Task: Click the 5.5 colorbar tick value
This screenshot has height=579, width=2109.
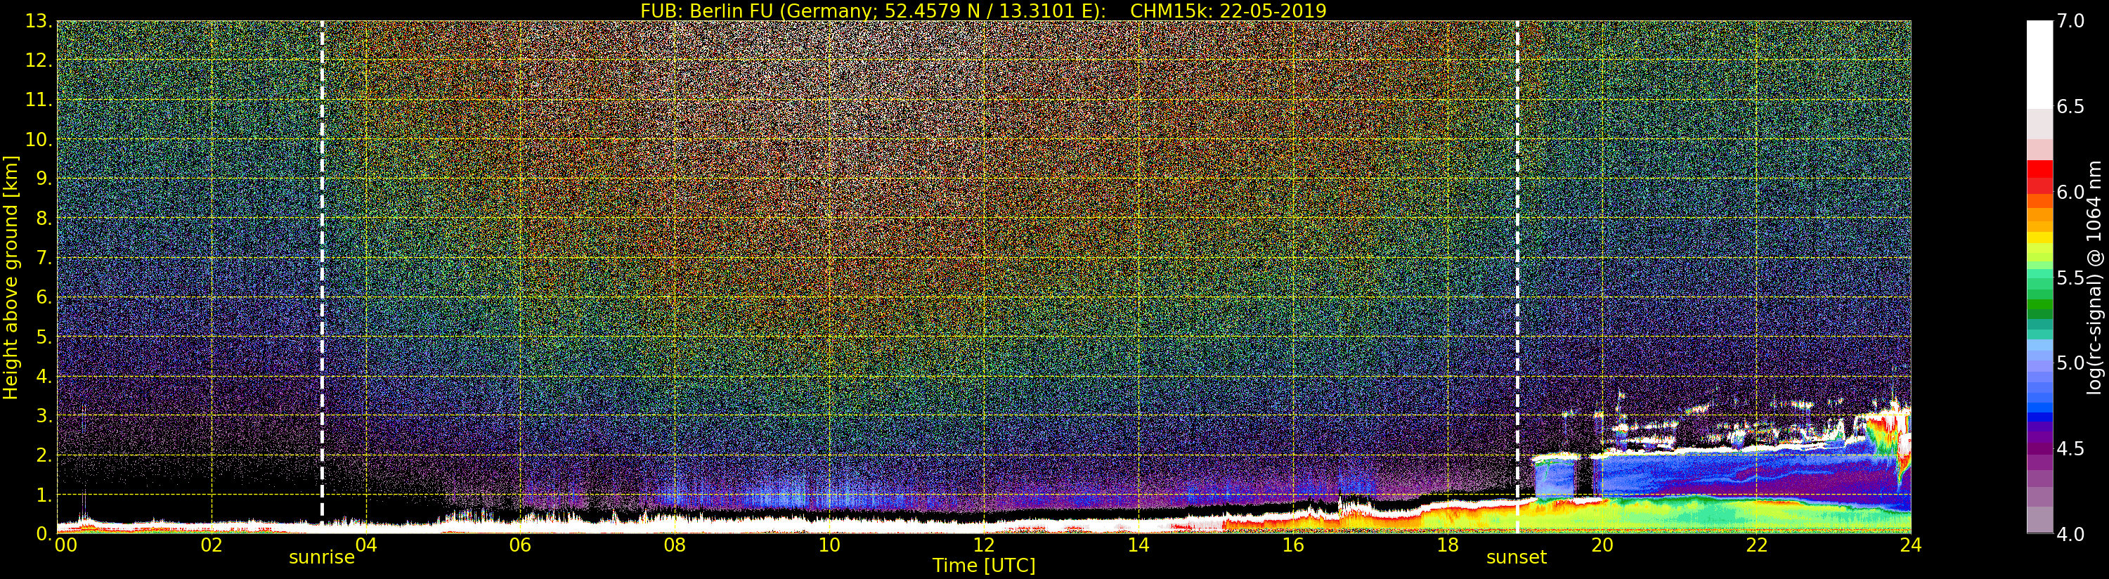Action: click(2070, 278)
